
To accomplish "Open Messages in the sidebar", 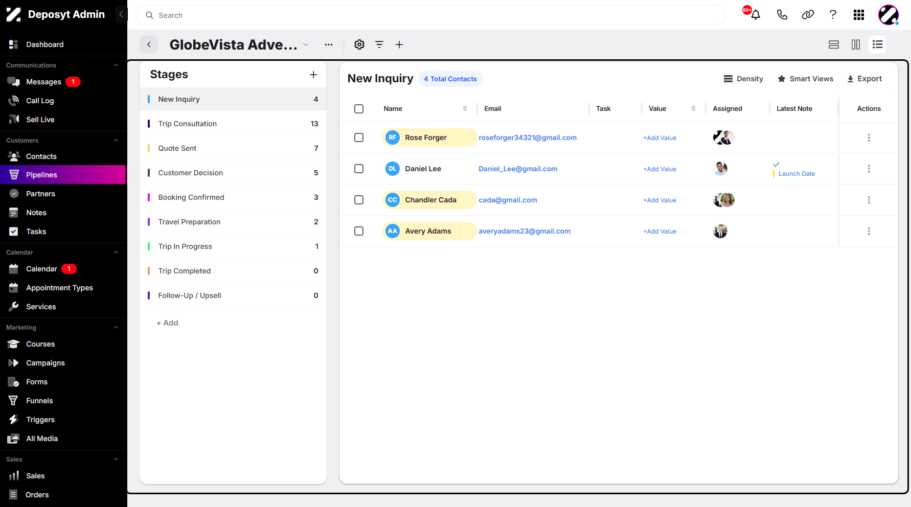I will (x=43, y=82).
